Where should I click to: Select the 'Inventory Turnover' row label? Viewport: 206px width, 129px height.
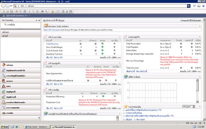coord(54,54)
